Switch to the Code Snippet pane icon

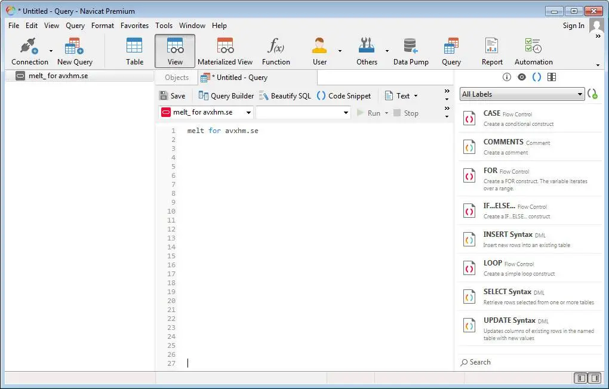coord(536,77)
